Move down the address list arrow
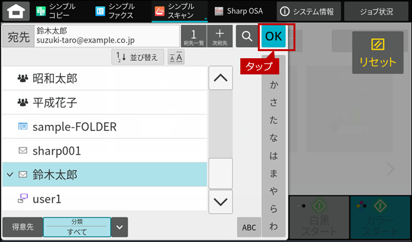Image resolution: width=412 pixels, height=242 pixels. point(220,202)
